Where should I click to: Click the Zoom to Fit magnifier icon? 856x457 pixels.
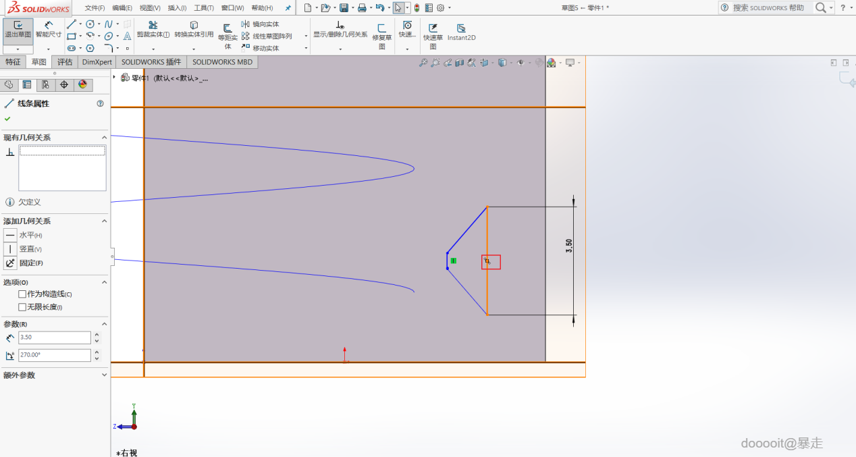[423, 63]
